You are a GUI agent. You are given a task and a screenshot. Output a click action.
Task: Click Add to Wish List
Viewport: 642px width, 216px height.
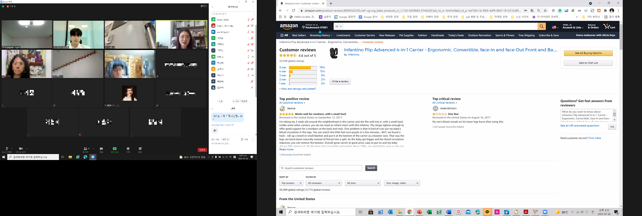coord(588,63)
